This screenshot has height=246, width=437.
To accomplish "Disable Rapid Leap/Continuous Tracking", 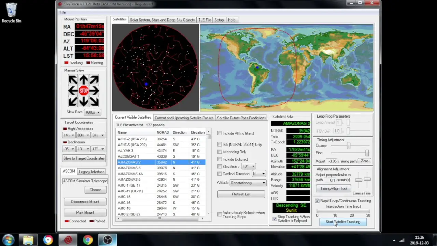I will [317, 201].
